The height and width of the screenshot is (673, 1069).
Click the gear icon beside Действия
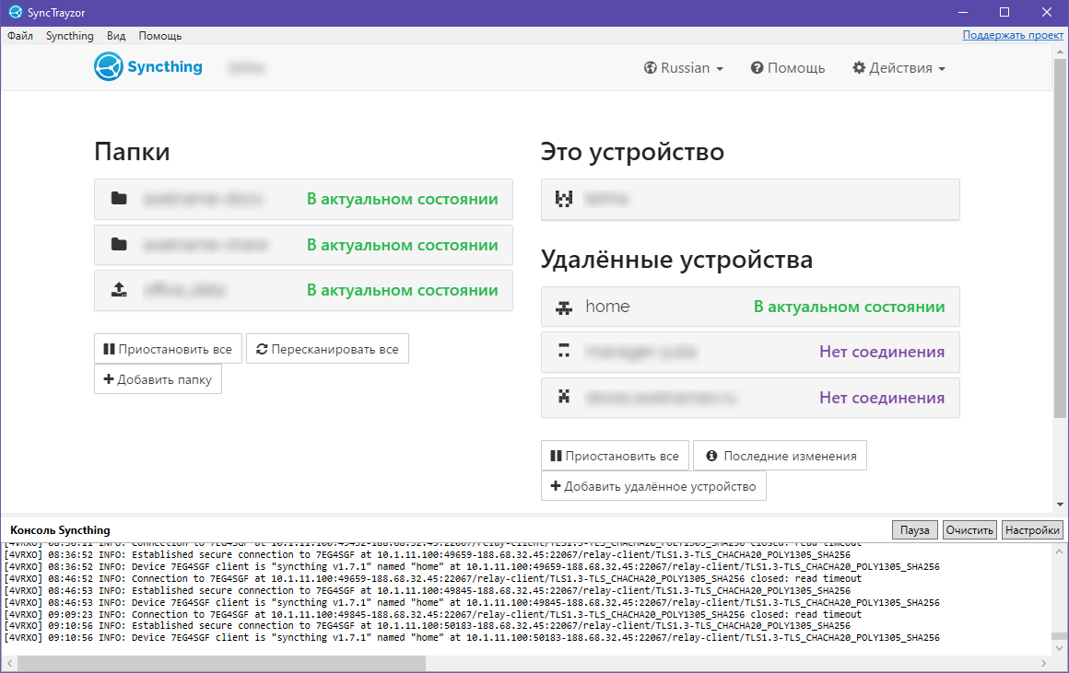pyautogui.click(x=859, y=68)
